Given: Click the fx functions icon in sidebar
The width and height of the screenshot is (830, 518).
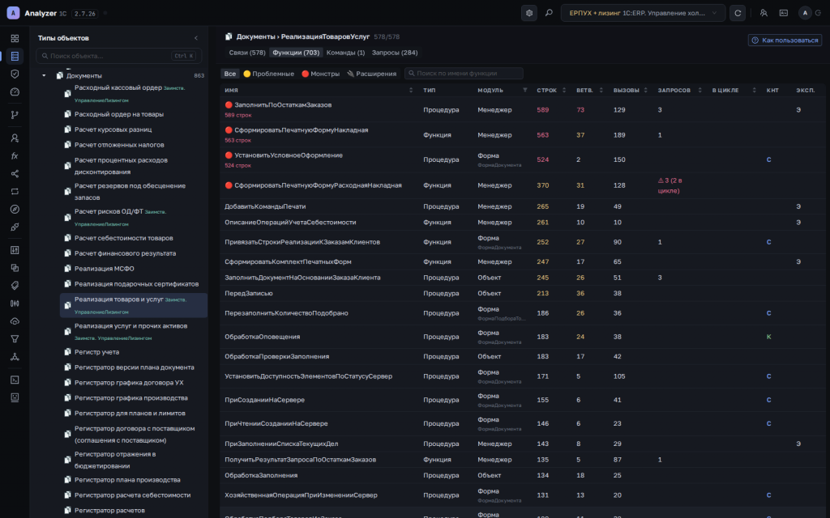Looking at the screenshot, I should pos(15,156).
